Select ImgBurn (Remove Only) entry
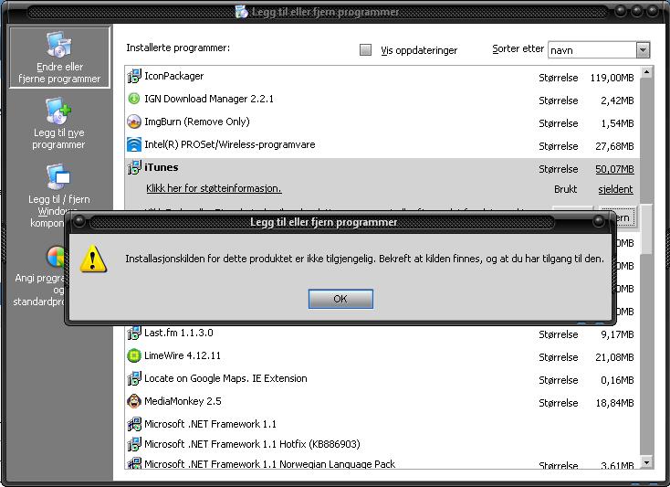This screenshot has width=670, height=487. click(197, 122)
